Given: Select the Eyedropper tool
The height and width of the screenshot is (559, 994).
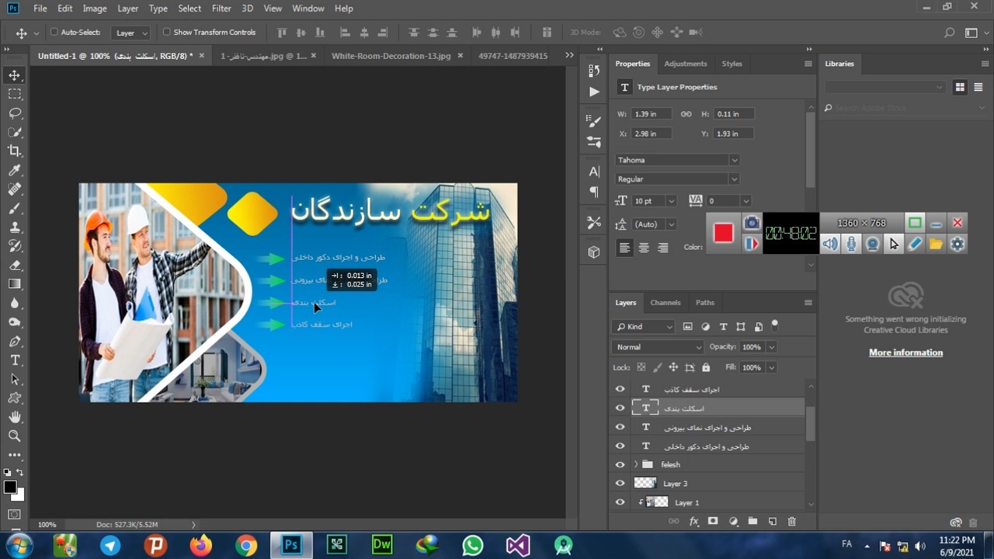Looking at the screenshot, I should [15, 171].
